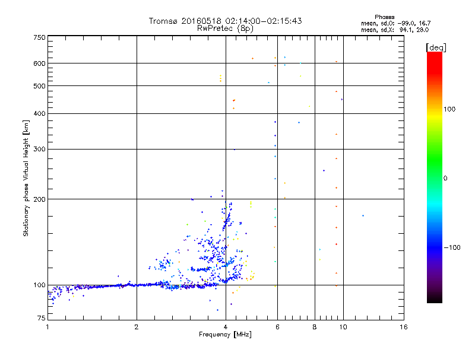Click the x-axis tick label '8'

[315, 327]
